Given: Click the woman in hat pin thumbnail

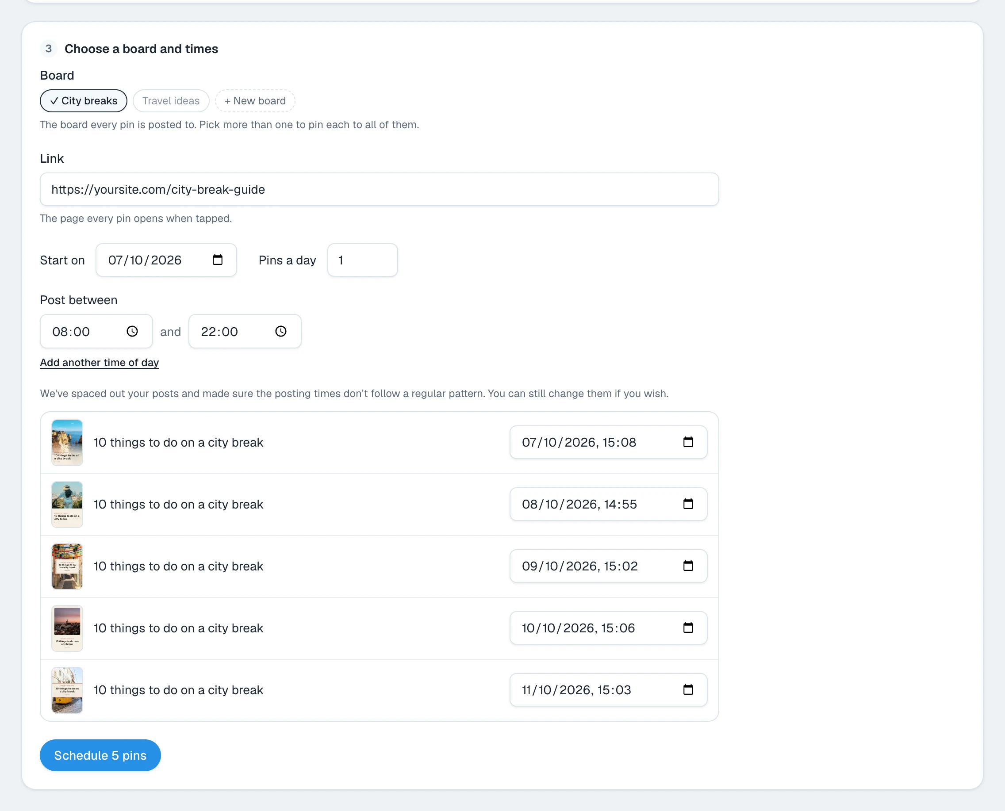Looking at the screenshot, I should click(67, 505).
